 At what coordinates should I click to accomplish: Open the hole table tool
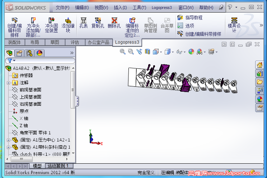[83, 23]
